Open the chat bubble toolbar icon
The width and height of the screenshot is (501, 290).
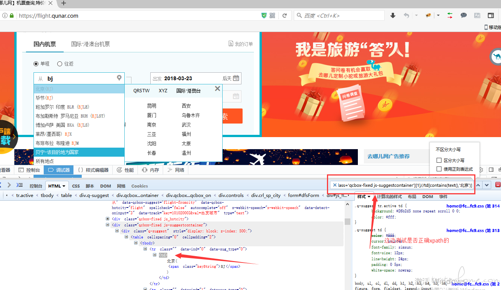[x=464, y=15]
